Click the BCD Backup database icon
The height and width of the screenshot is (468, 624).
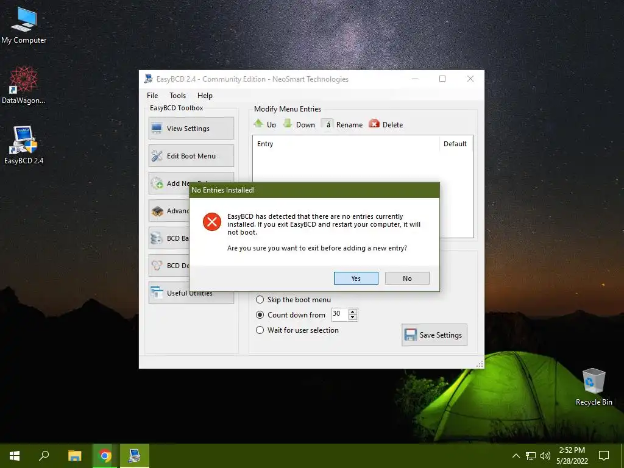tap(157, 238)
